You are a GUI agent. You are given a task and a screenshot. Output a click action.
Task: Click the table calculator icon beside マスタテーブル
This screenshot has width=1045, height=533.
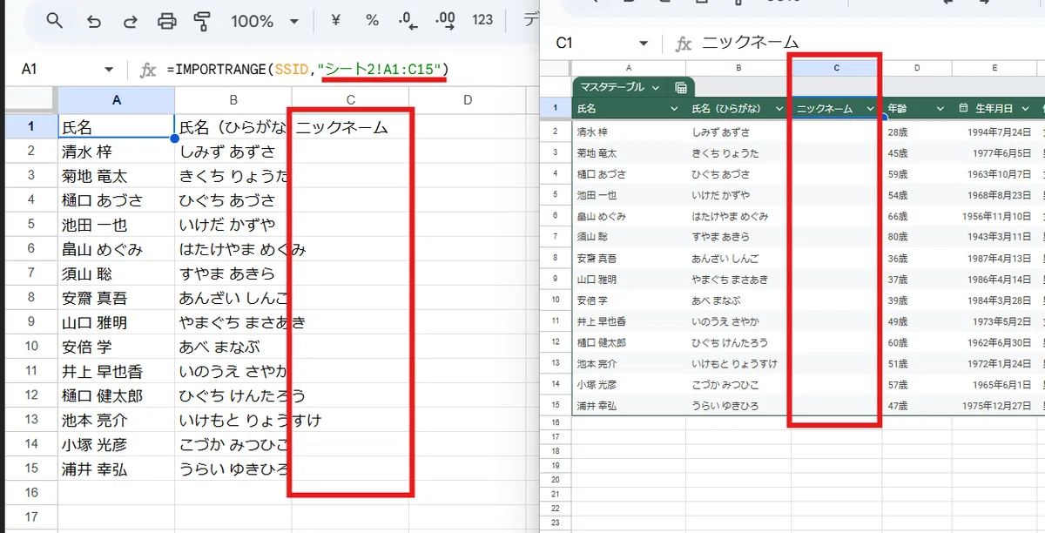tap(681, 87)
